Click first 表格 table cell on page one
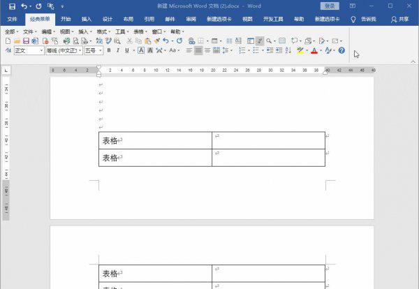 point(155,140)
